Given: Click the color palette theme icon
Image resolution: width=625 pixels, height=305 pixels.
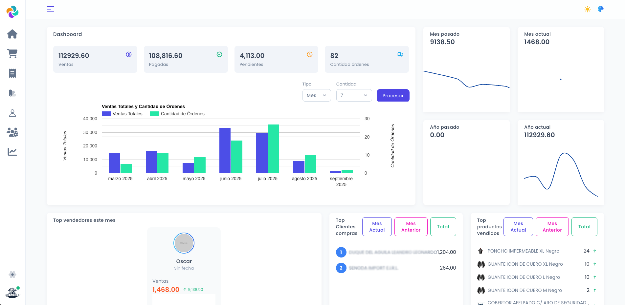Looking at the screenshot, I should [600, 9].
